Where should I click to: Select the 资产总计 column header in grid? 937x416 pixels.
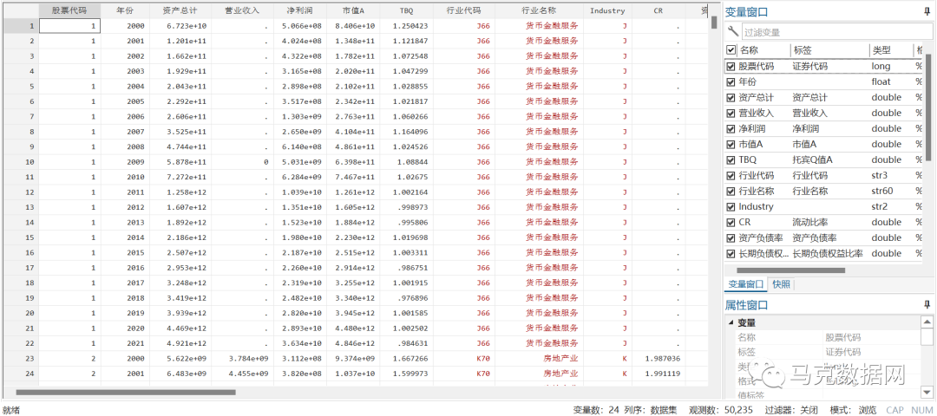pyautogui.click(x=180, y=10)
